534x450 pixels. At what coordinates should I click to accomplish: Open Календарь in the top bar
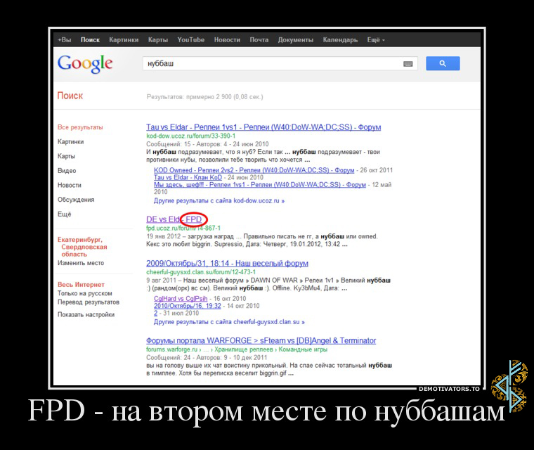pyautogui.click(x=340, y=40)
